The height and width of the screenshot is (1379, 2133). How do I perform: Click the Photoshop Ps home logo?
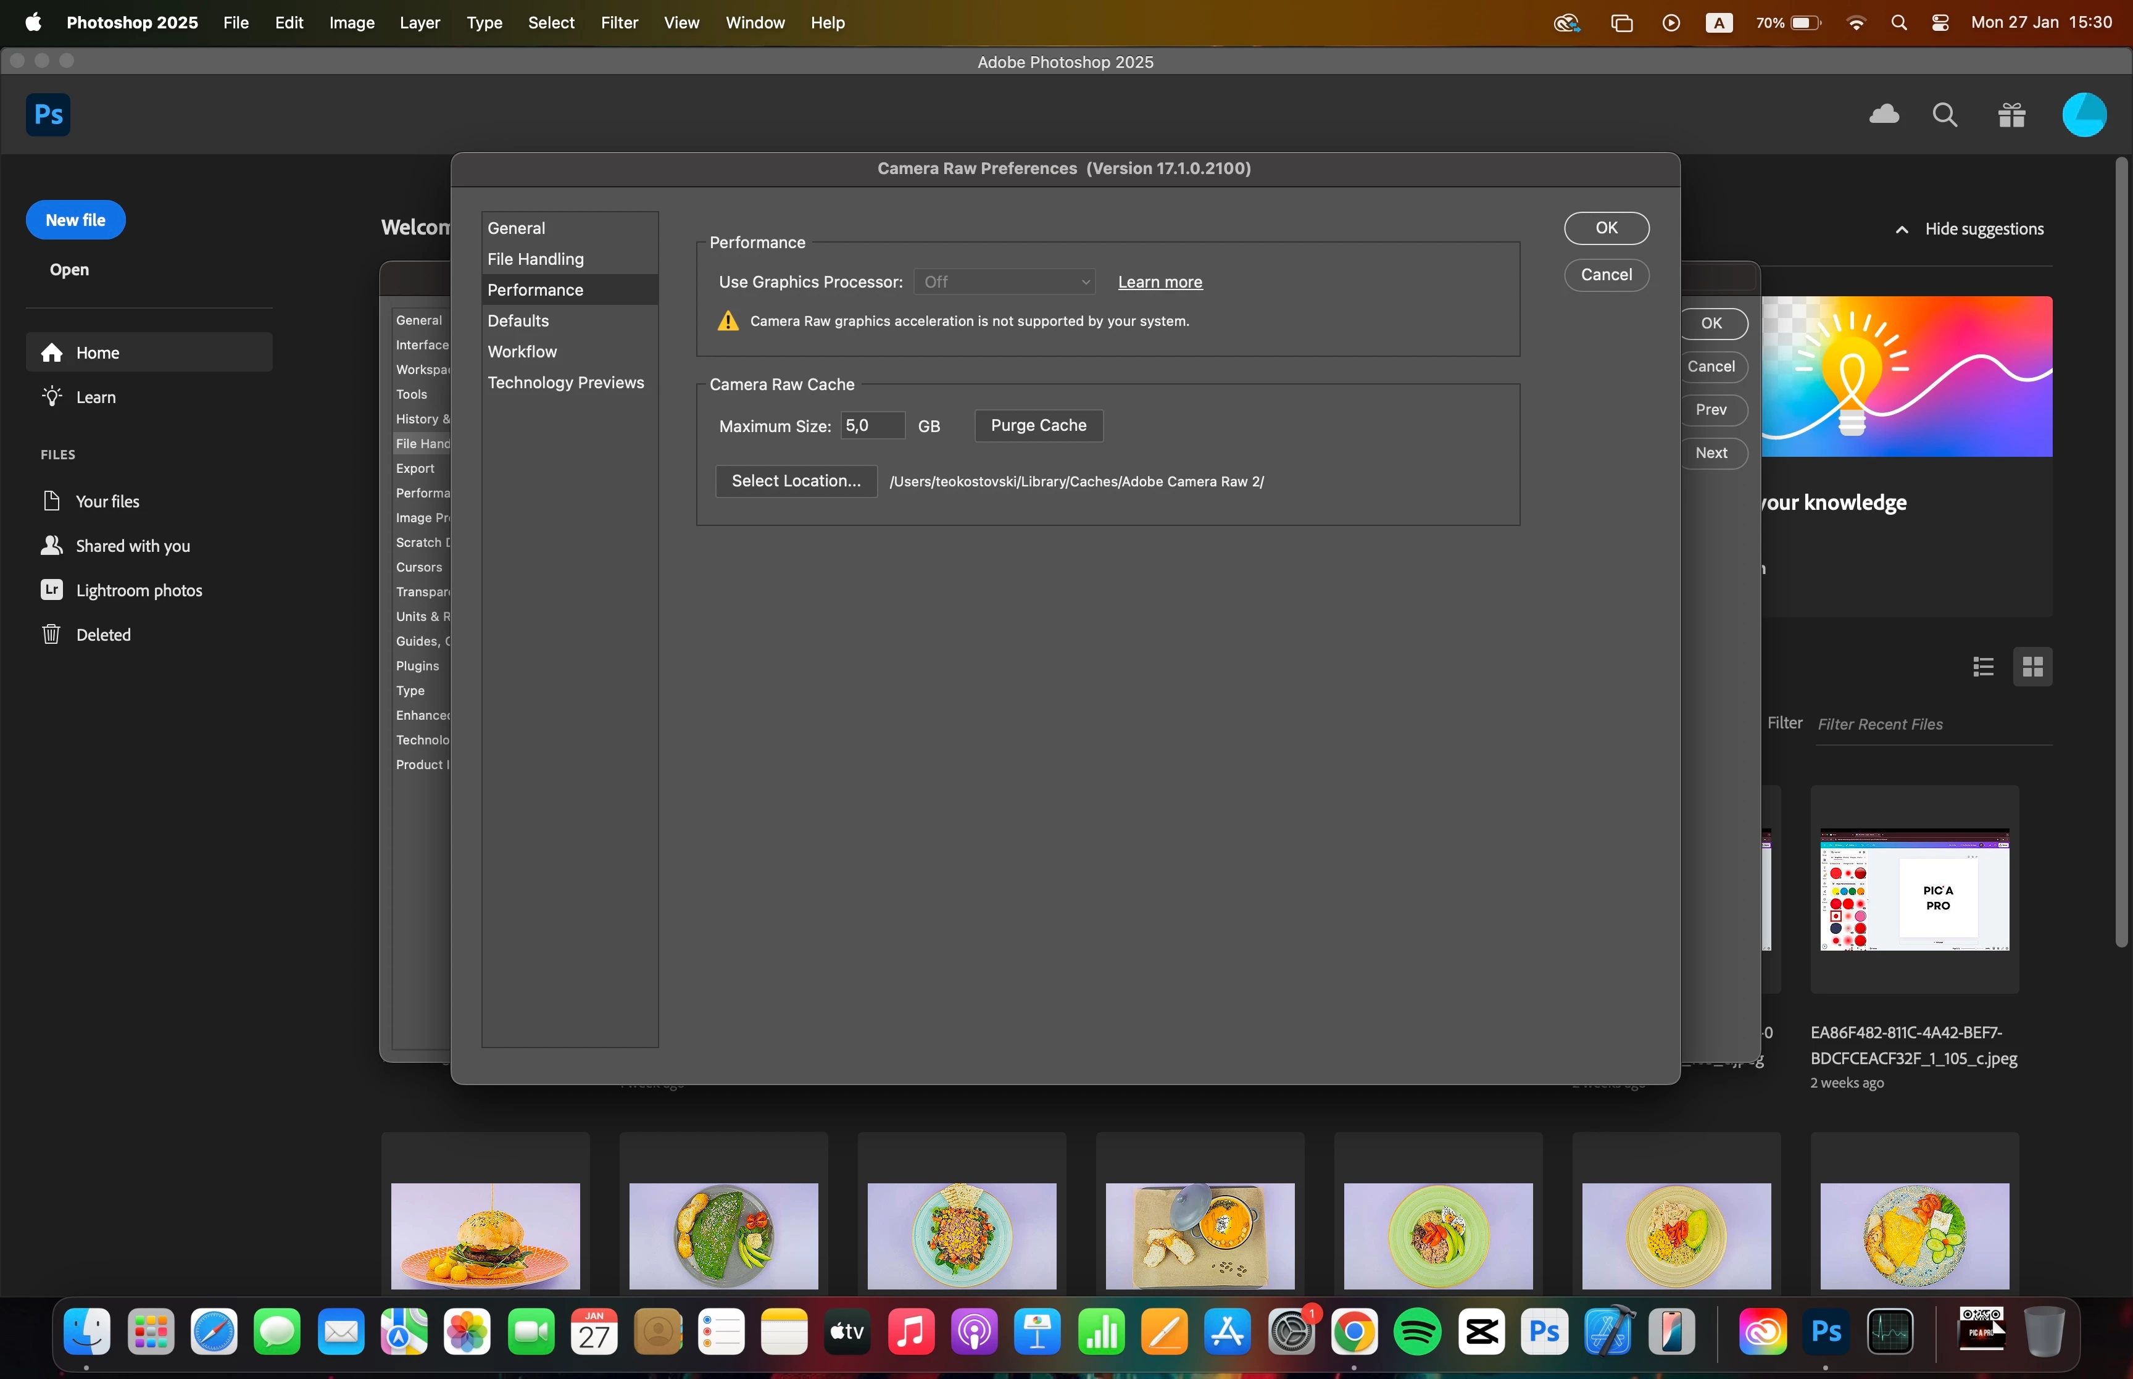[x=48, y=115]
